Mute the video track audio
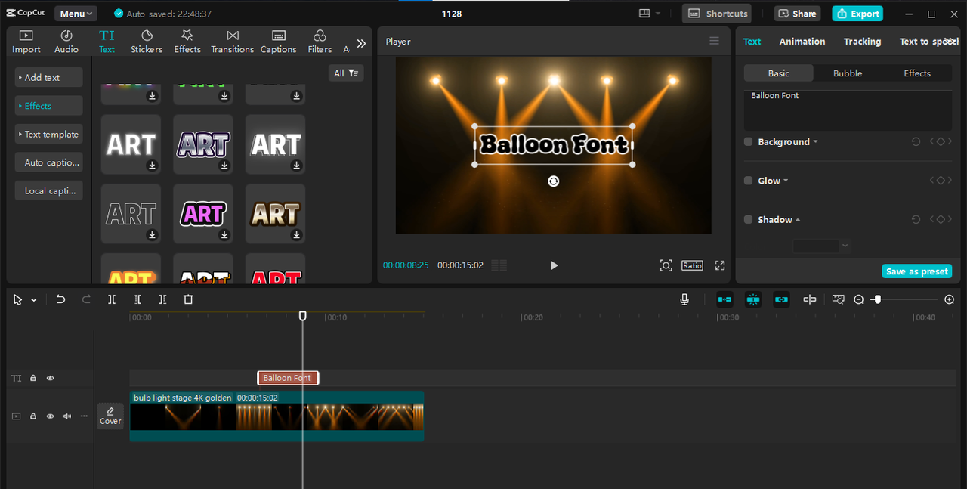 pos(67,416)
